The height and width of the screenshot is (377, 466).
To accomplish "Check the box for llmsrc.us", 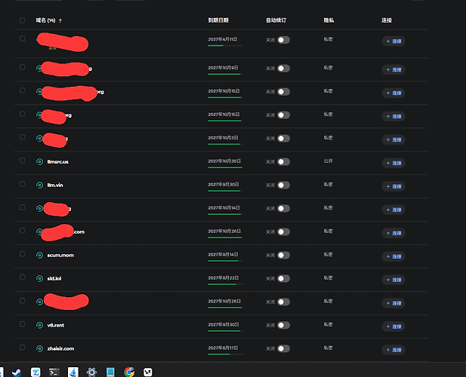I will (x=23, y=161).
